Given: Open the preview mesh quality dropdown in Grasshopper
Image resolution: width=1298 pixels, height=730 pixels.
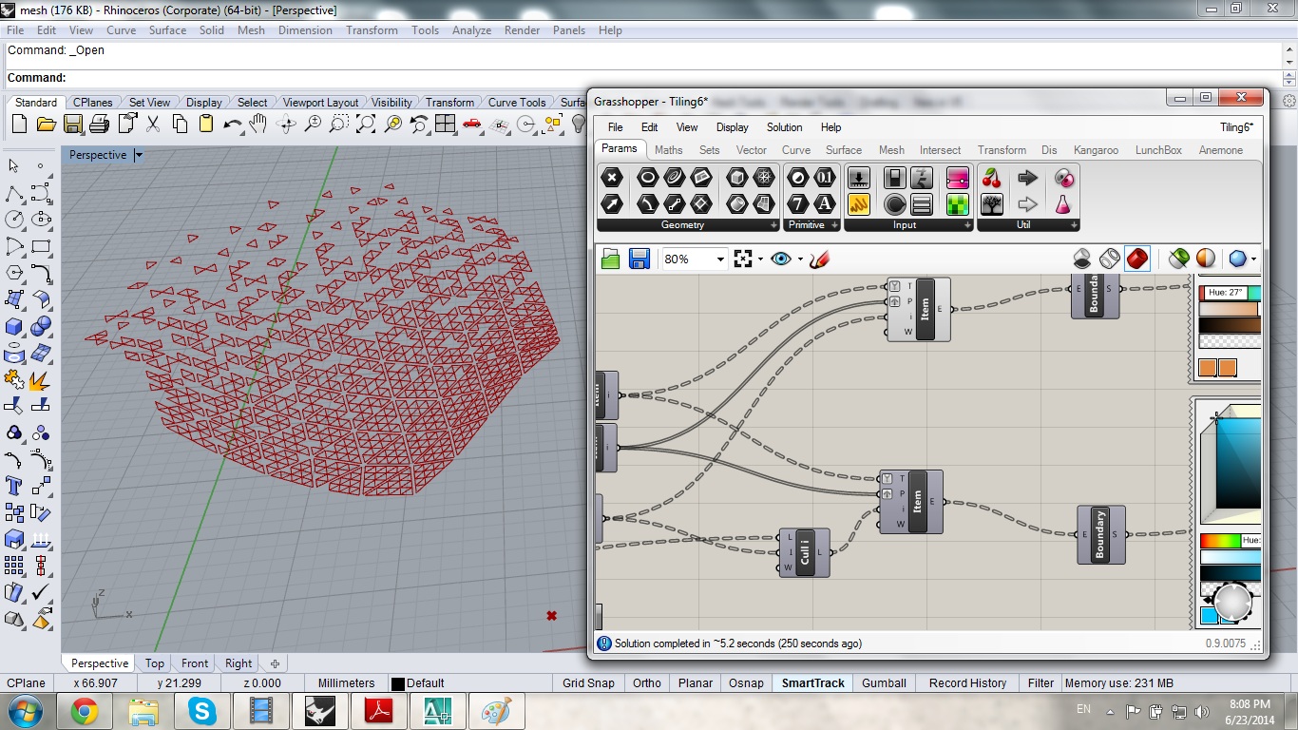Looking at the screenshot, I should 1253,259.
